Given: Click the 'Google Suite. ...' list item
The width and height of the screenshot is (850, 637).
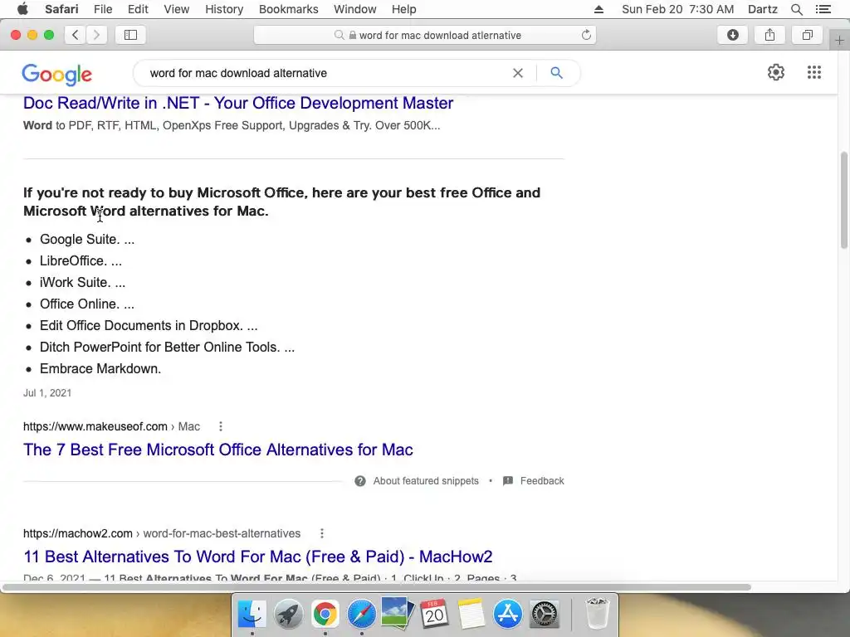Looking at the screenshot, I should (x=87, y=240).
